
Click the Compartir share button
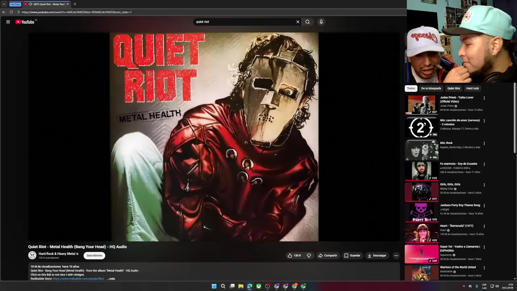tap(328, 255)
